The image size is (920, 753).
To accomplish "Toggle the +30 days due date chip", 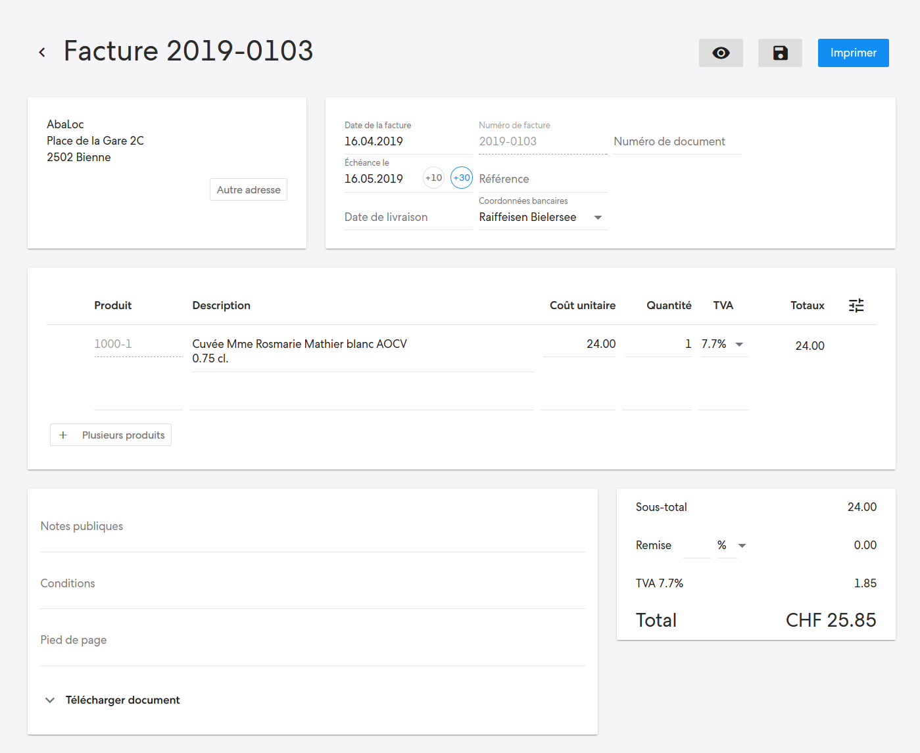I will pos(462,178).
